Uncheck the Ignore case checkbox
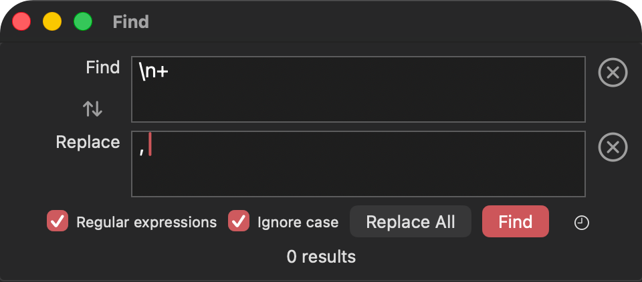 click(x=239, y=221)
